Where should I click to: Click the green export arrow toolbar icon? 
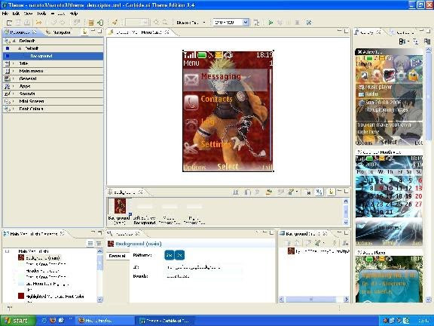pyautogui.click(x=100, y=23)
